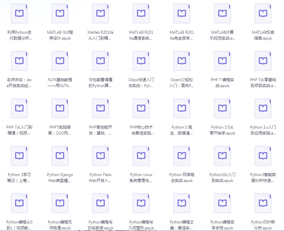Click the text Python Flask Web开发入...
Screen dimensions: 284x231
pos(101,177)
